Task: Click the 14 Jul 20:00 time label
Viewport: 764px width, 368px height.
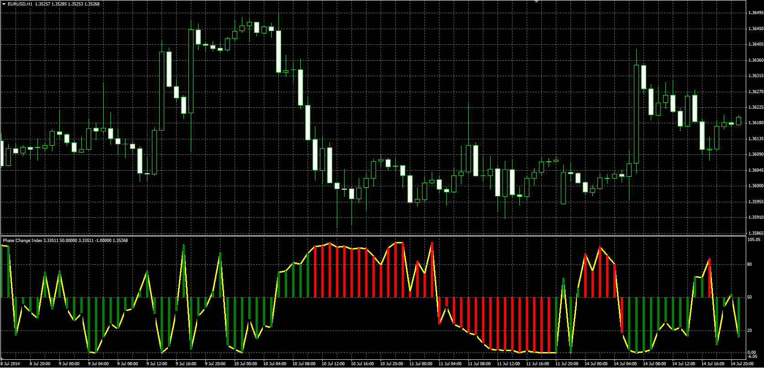Action: (742, 364)
